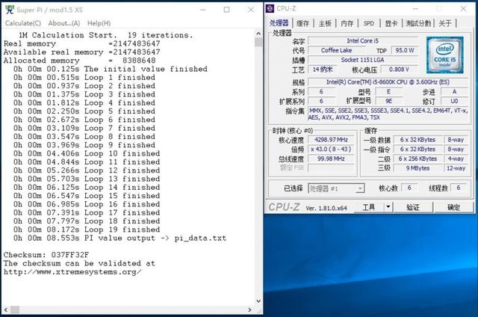Click the scroll left arrow in Super PI
This screenshot has width=478, height=317.
point(5,310)
